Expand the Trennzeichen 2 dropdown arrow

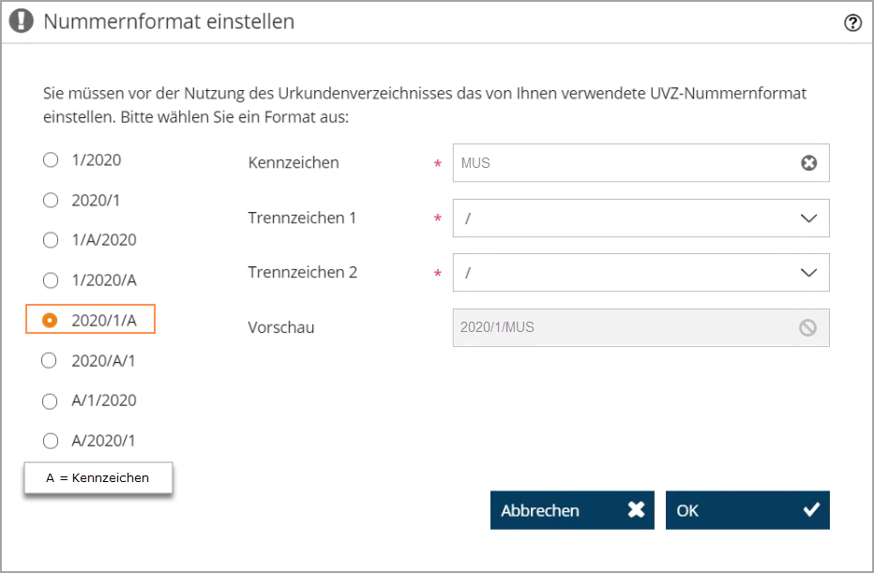pyautogui.click(x=808, y=273)
